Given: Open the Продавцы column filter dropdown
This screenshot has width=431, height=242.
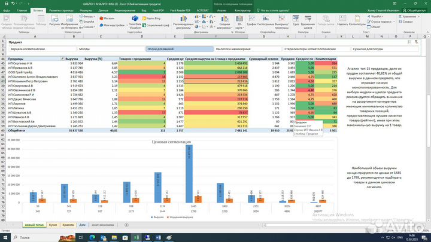Looking at the screenshot, I should [61, 59].
